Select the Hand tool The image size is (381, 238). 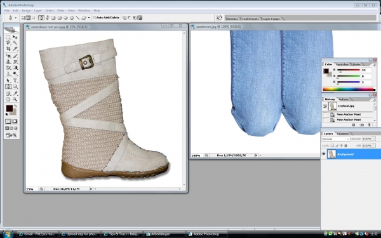point(8,100)
